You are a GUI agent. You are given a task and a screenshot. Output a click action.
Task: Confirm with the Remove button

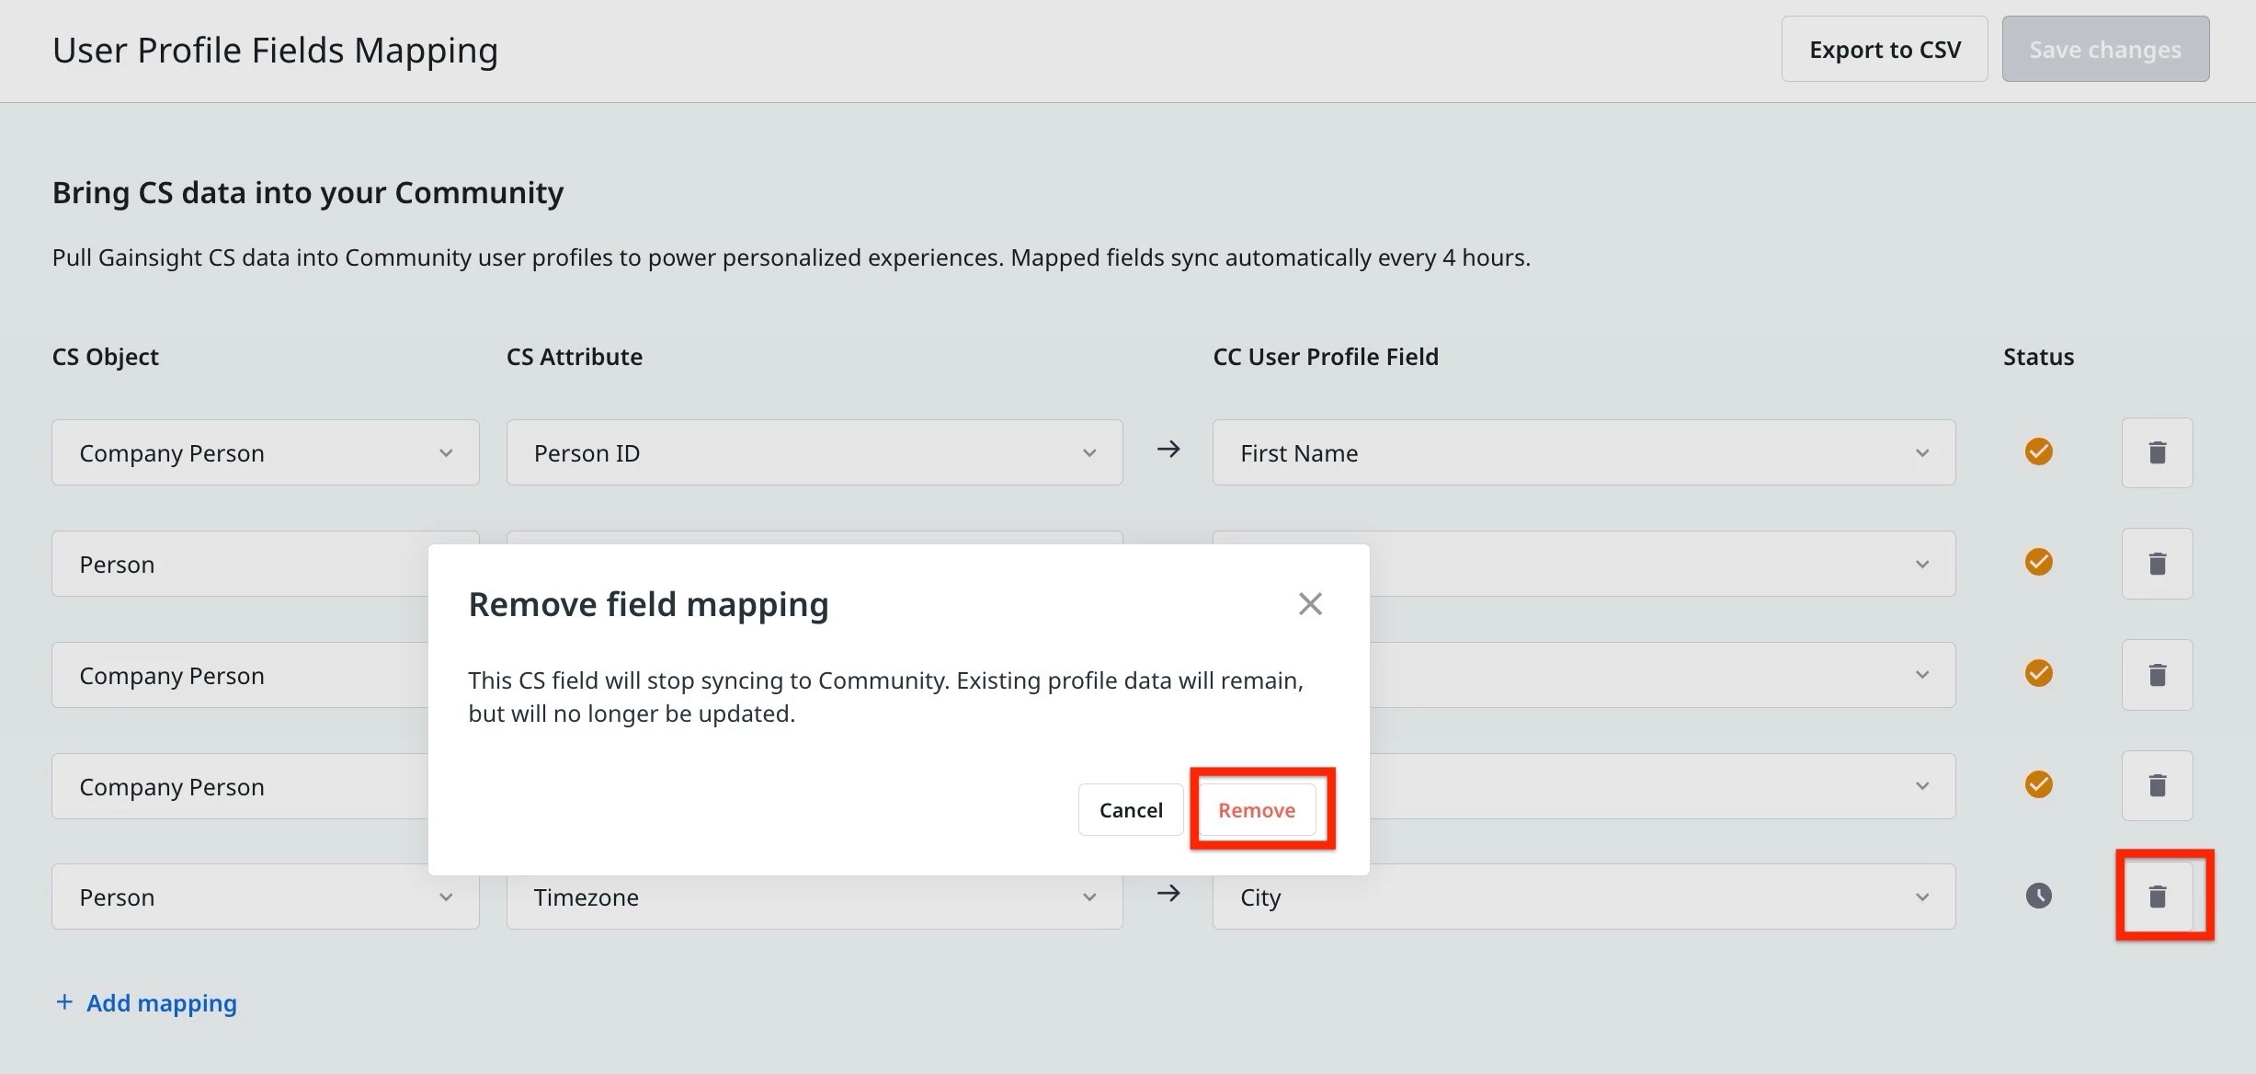[1257, 810]
